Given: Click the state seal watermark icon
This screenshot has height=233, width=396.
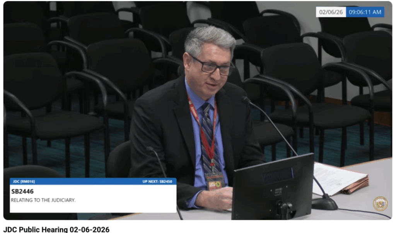Looking at the screenshot, I should [380, 204].
